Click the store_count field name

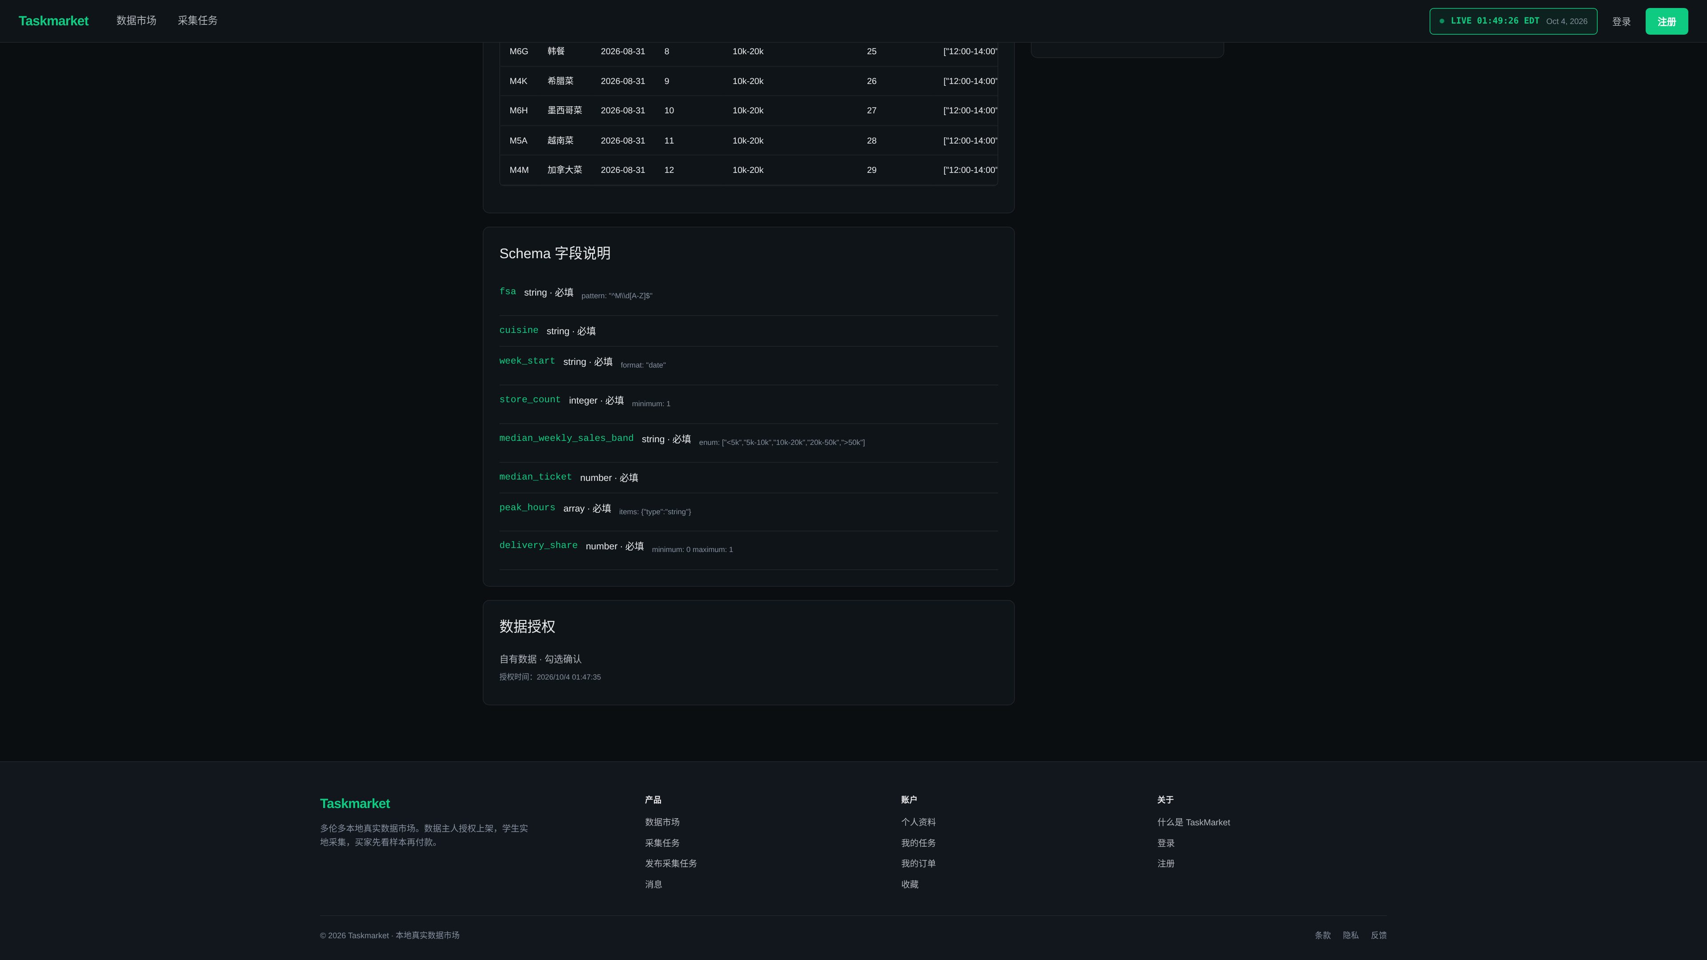click(529, 400)
